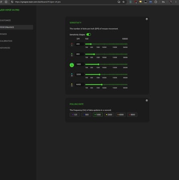Click the maximum '50000' DPI label
Image resolution: width=179 pixels, height=180 pixels.
[x=125, y=39]
